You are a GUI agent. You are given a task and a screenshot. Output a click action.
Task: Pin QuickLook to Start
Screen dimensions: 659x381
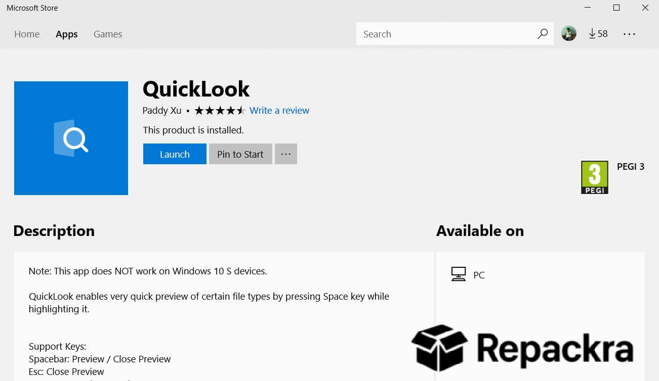(240, 154)
